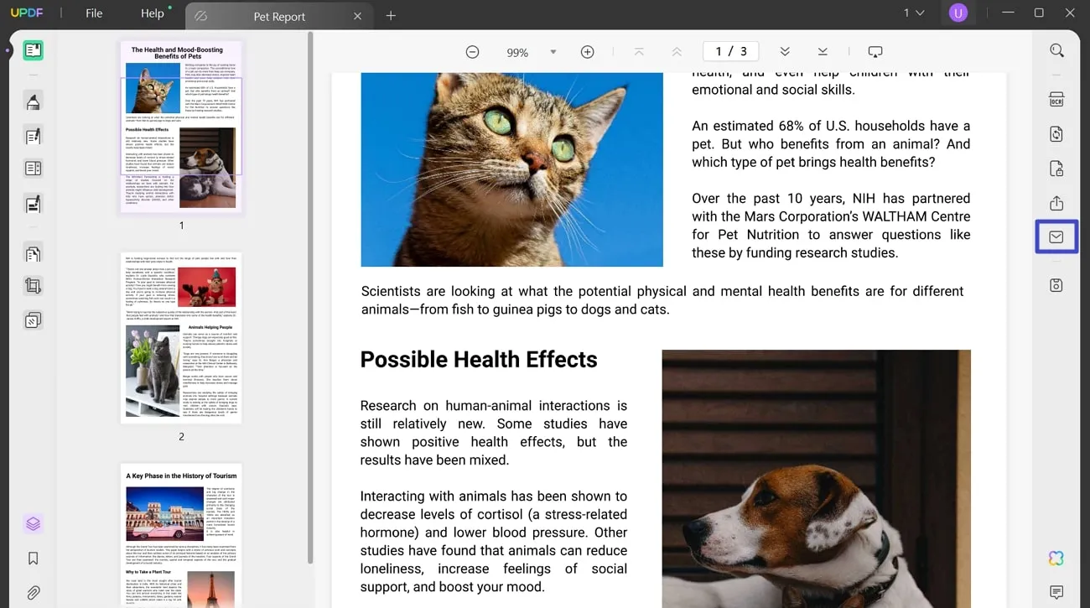Click the UPDF logo
The image size is (1090, 608).
tap(26, 13)
